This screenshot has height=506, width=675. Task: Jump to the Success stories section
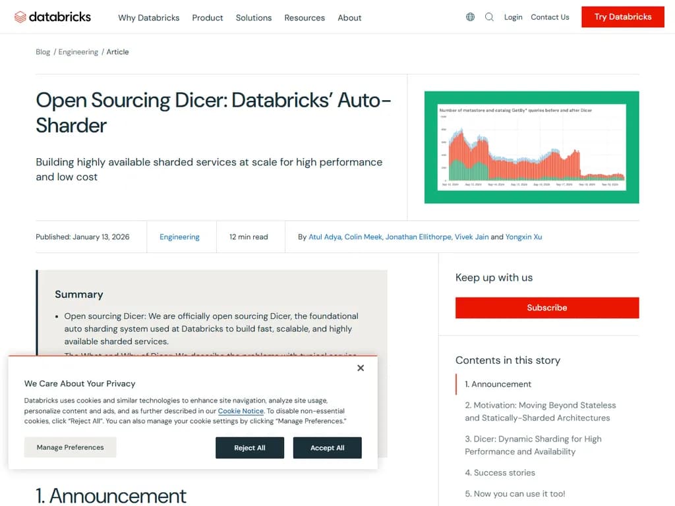[x=500, y=472]
